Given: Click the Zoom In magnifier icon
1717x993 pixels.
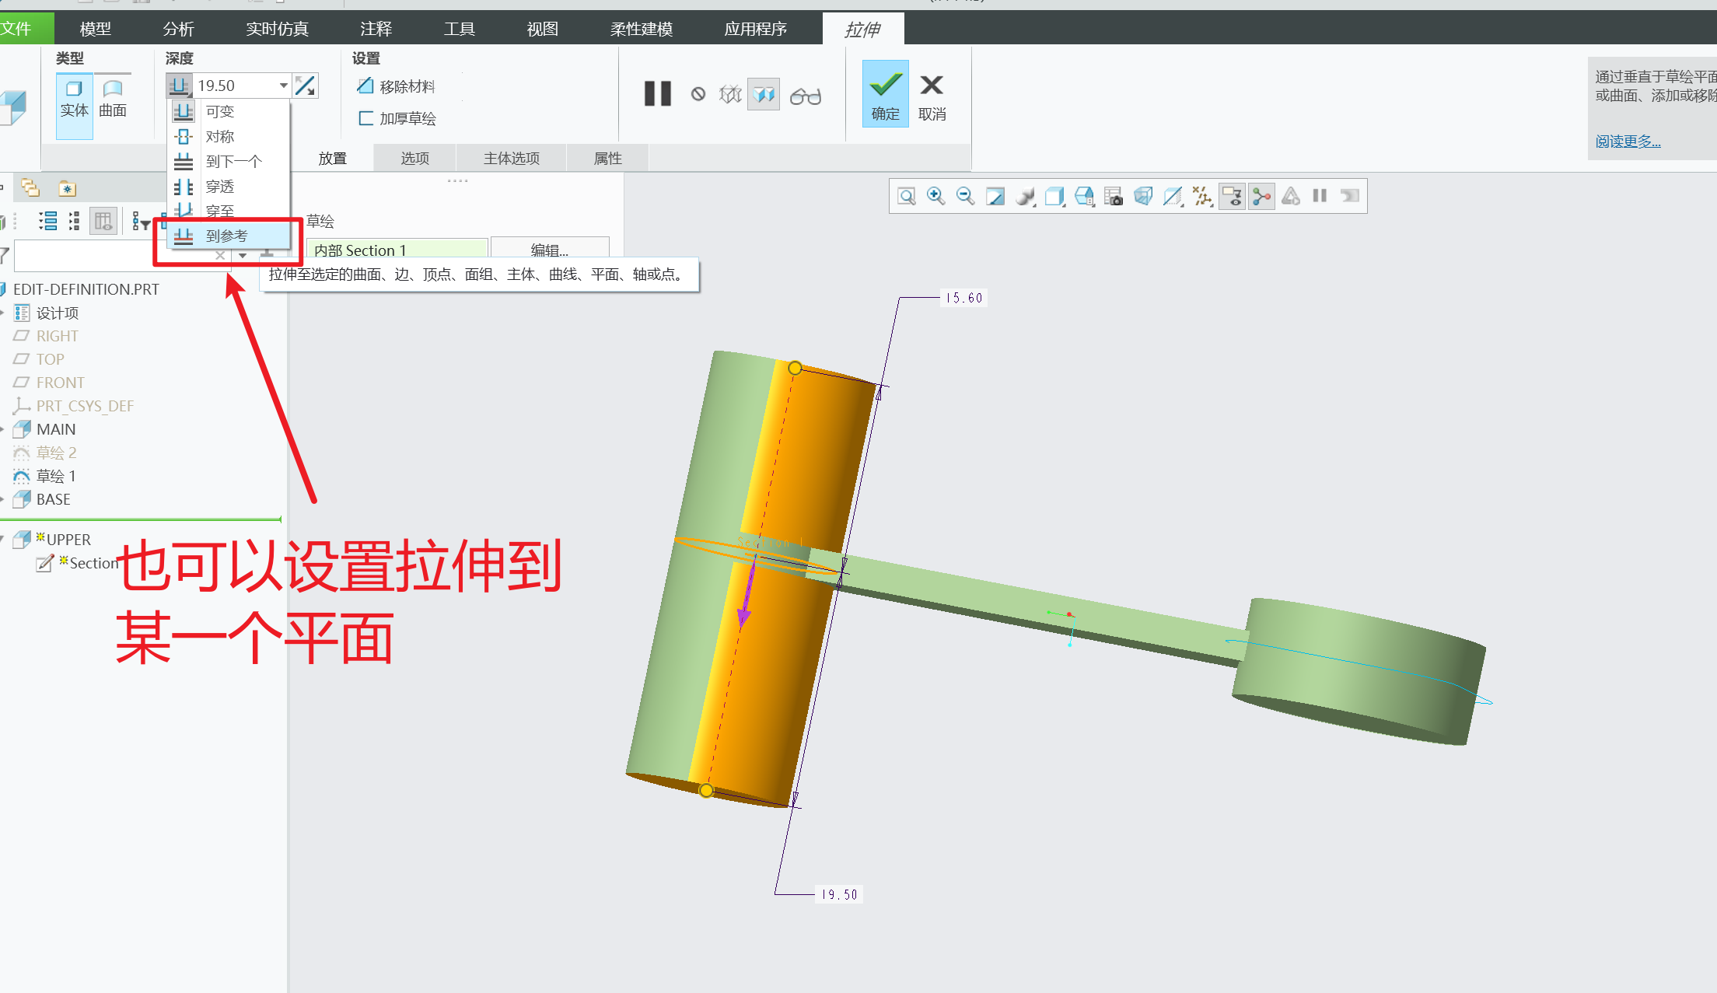Looking at the screenshot, I should click(935, 196).
